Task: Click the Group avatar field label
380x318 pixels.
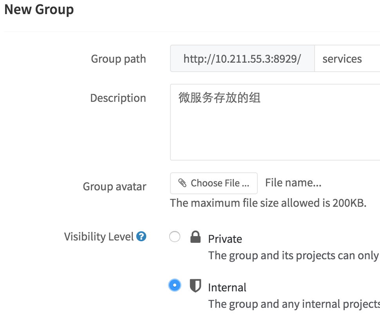Action: pos(115,186)
